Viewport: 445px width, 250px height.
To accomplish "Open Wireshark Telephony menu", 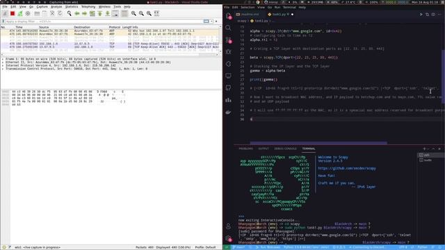I will point(88,6).
